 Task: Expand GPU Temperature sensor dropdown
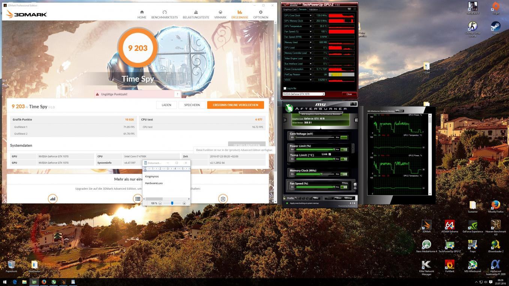pos(310,26)
